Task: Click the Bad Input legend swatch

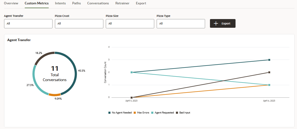Action: (x=177, y=113)
